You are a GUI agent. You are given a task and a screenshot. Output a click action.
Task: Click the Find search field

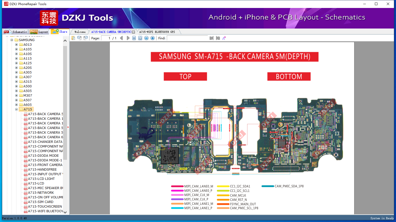[187, 38]
